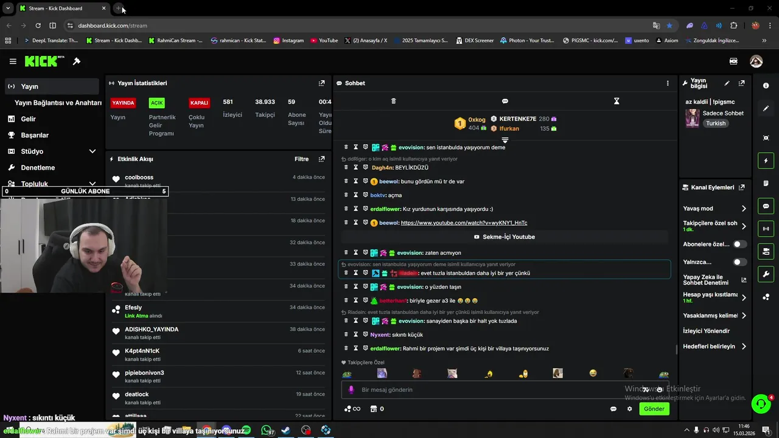779x438 pixels.
Task: Click the hourglass icon under the Sohbet header
Action: [617, 101]
